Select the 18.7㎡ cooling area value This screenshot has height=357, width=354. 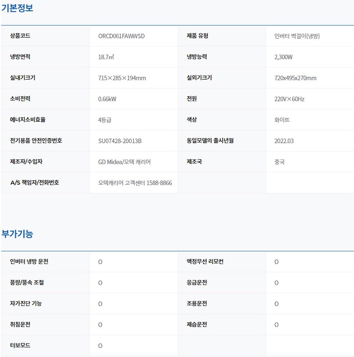[x=106, y=57]
